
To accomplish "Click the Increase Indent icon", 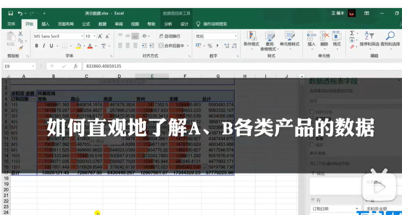I will point(152,46).
